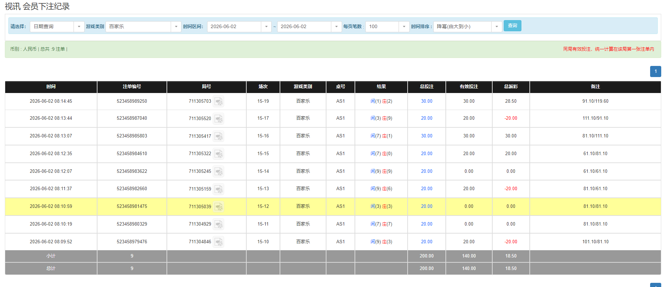The image size is (664, 287).
Task: Open total bet 20.00 link for 08:10:59
Action: coord(426,206)
